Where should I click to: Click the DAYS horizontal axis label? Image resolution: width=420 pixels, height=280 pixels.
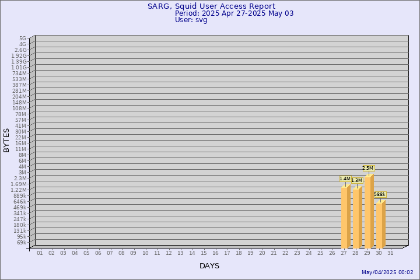209,266
